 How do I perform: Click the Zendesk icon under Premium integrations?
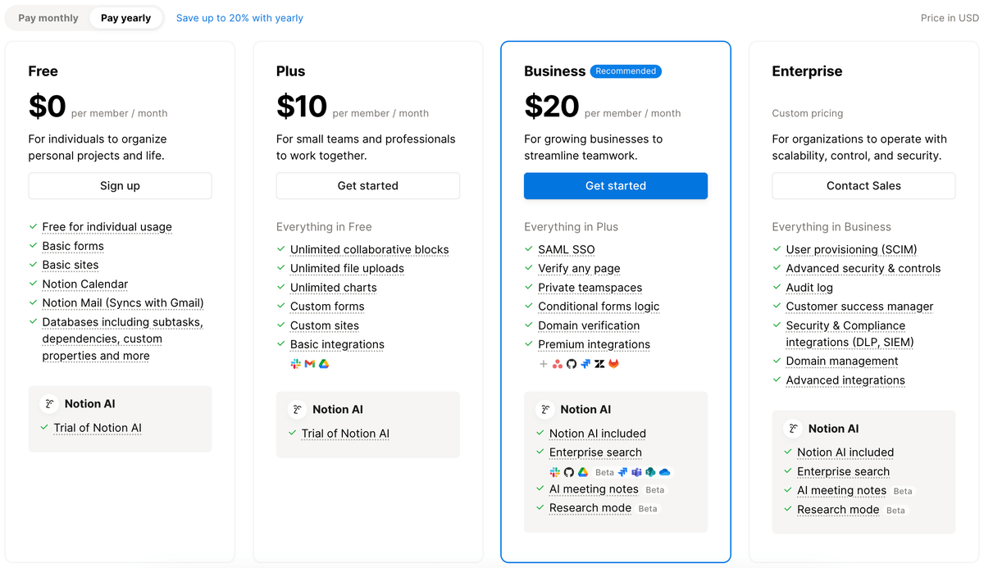pos(599,364)
